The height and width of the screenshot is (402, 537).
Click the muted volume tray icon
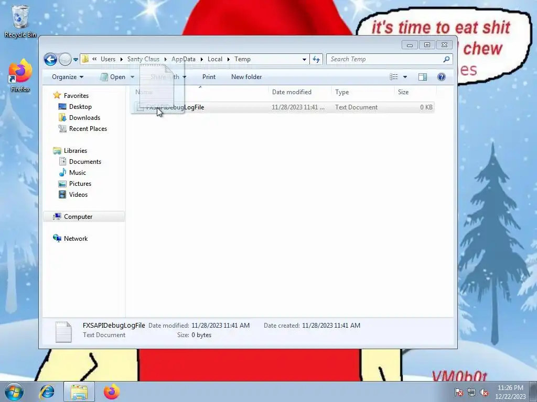click(x=484, y=392)
